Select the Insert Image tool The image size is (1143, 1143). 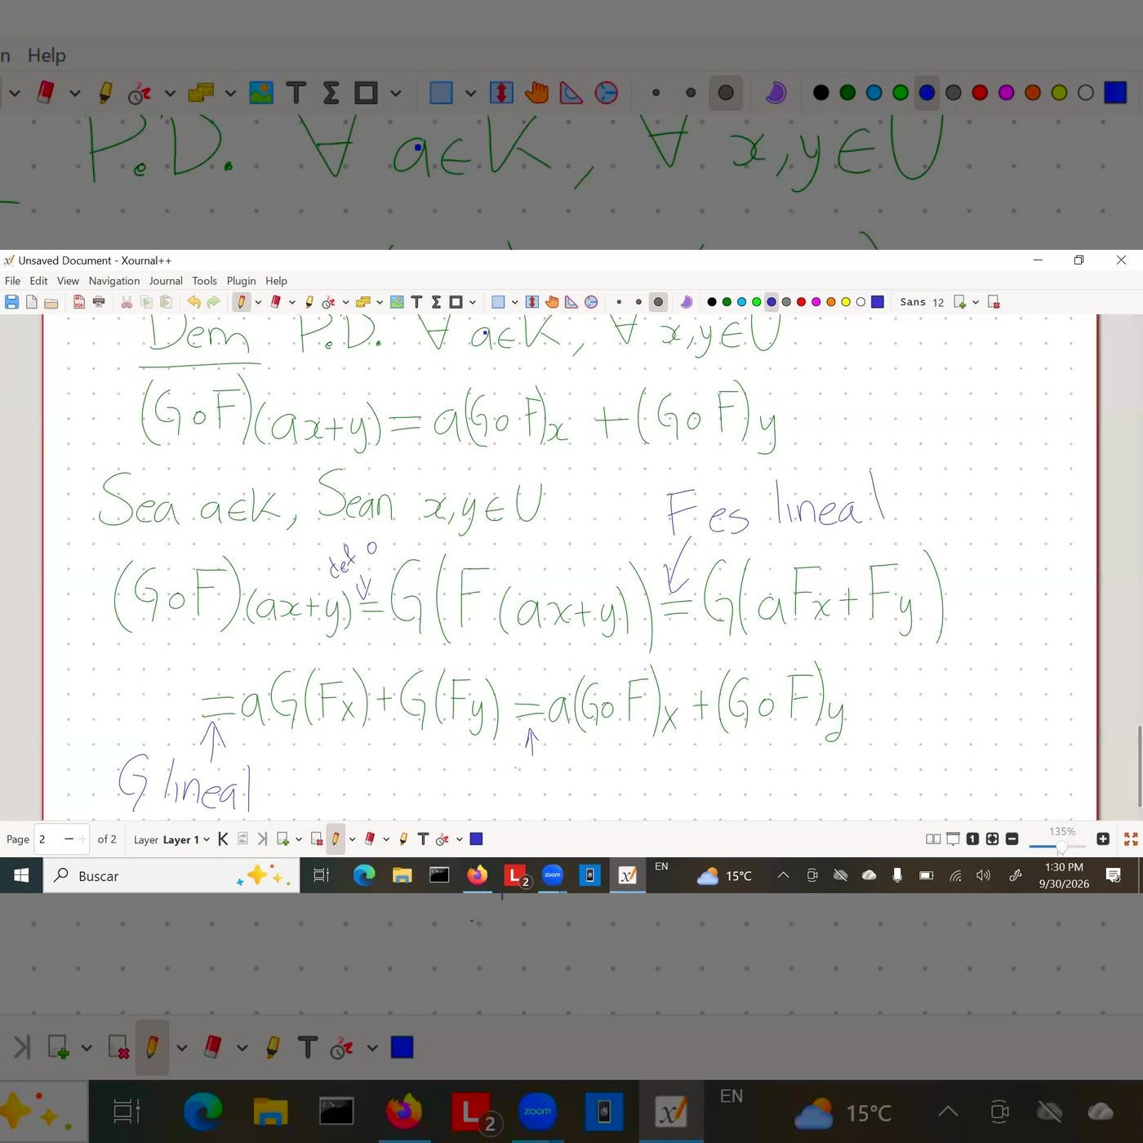(x=397, y=302)
